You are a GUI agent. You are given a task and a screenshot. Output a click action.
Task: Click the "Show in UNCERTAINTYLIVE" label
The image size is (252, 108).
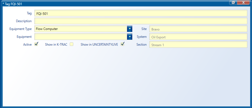[99, 45]
